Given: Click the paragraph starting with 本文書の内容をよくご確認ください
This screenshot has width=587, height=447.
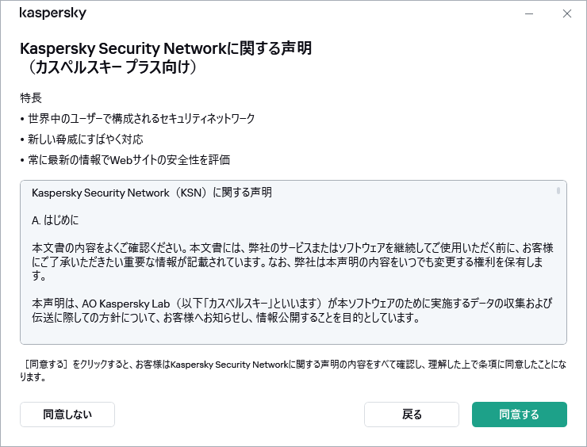Looking at the screenshot, I should (291, 261).
